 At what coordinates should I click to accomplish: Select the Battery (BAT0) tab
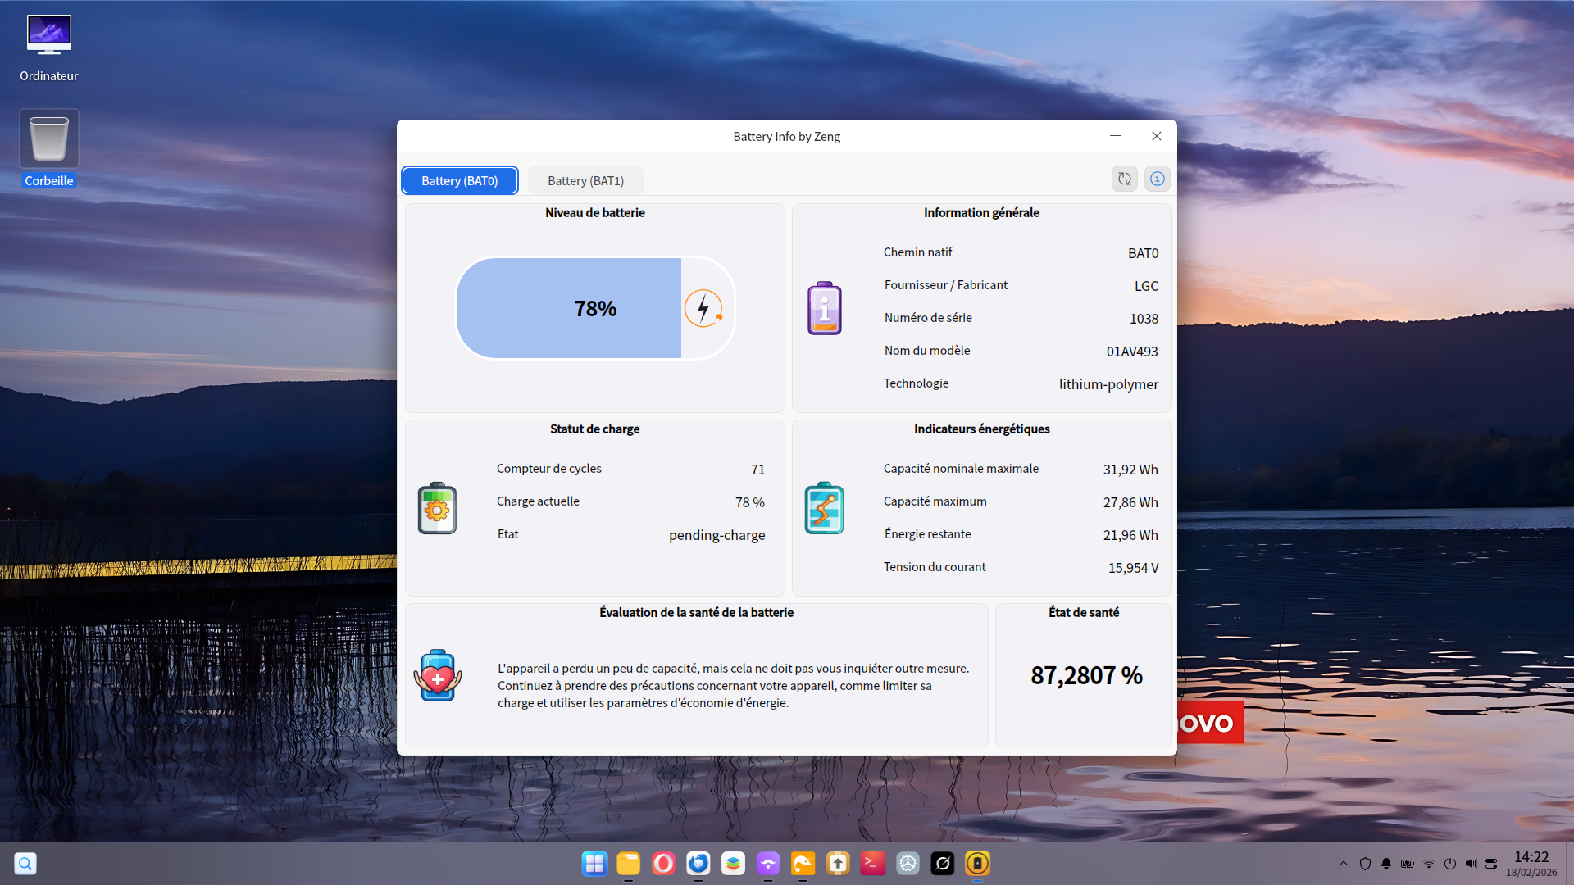tap(459, 180)
